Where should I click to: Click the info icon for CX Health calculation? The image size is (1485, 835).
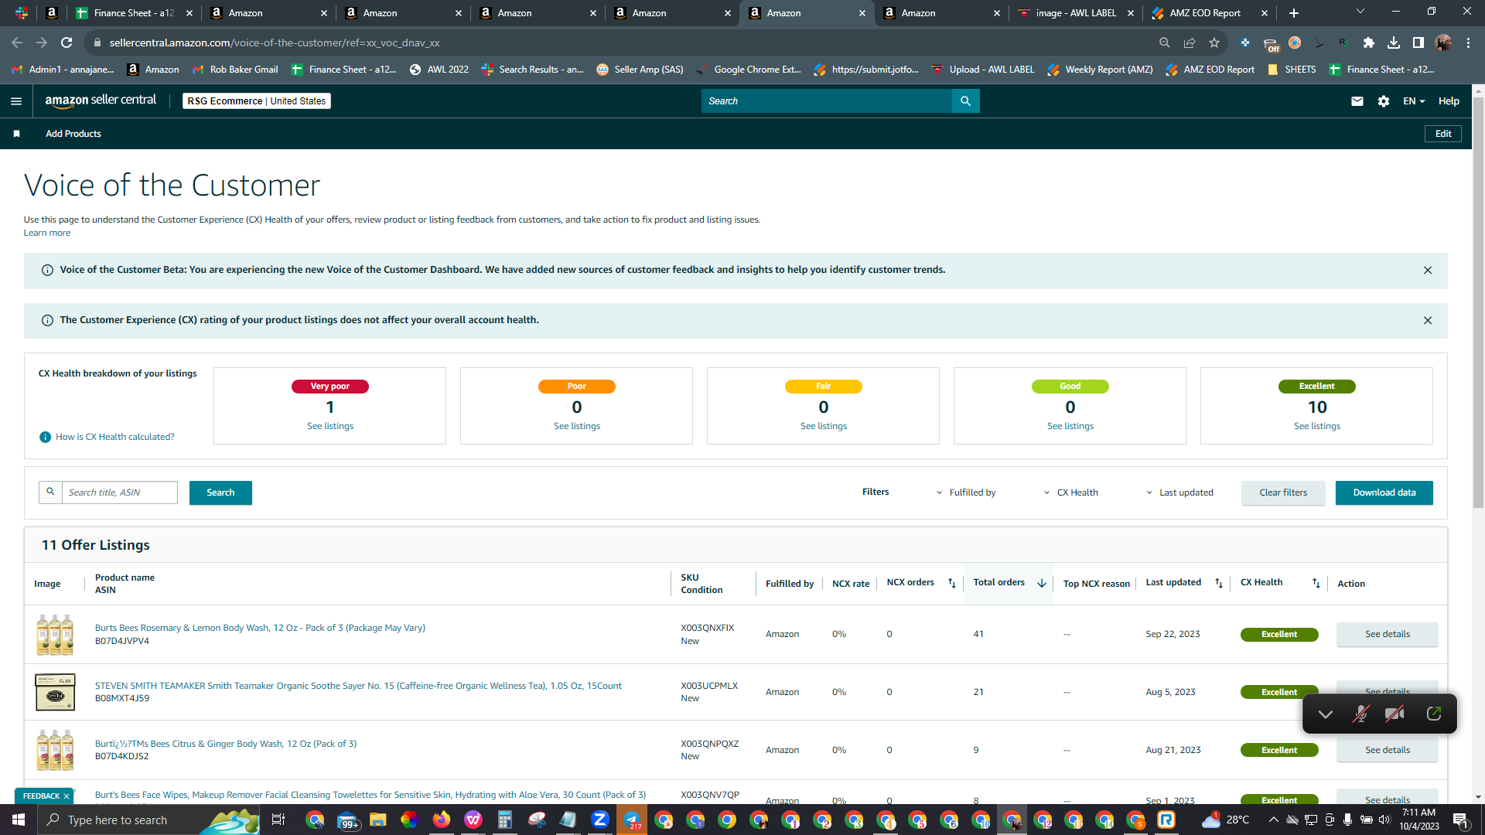(46, 438)
